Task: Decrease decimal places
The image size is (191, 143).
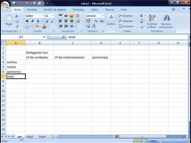Action: pyautogui.click(x=94, y=26)
